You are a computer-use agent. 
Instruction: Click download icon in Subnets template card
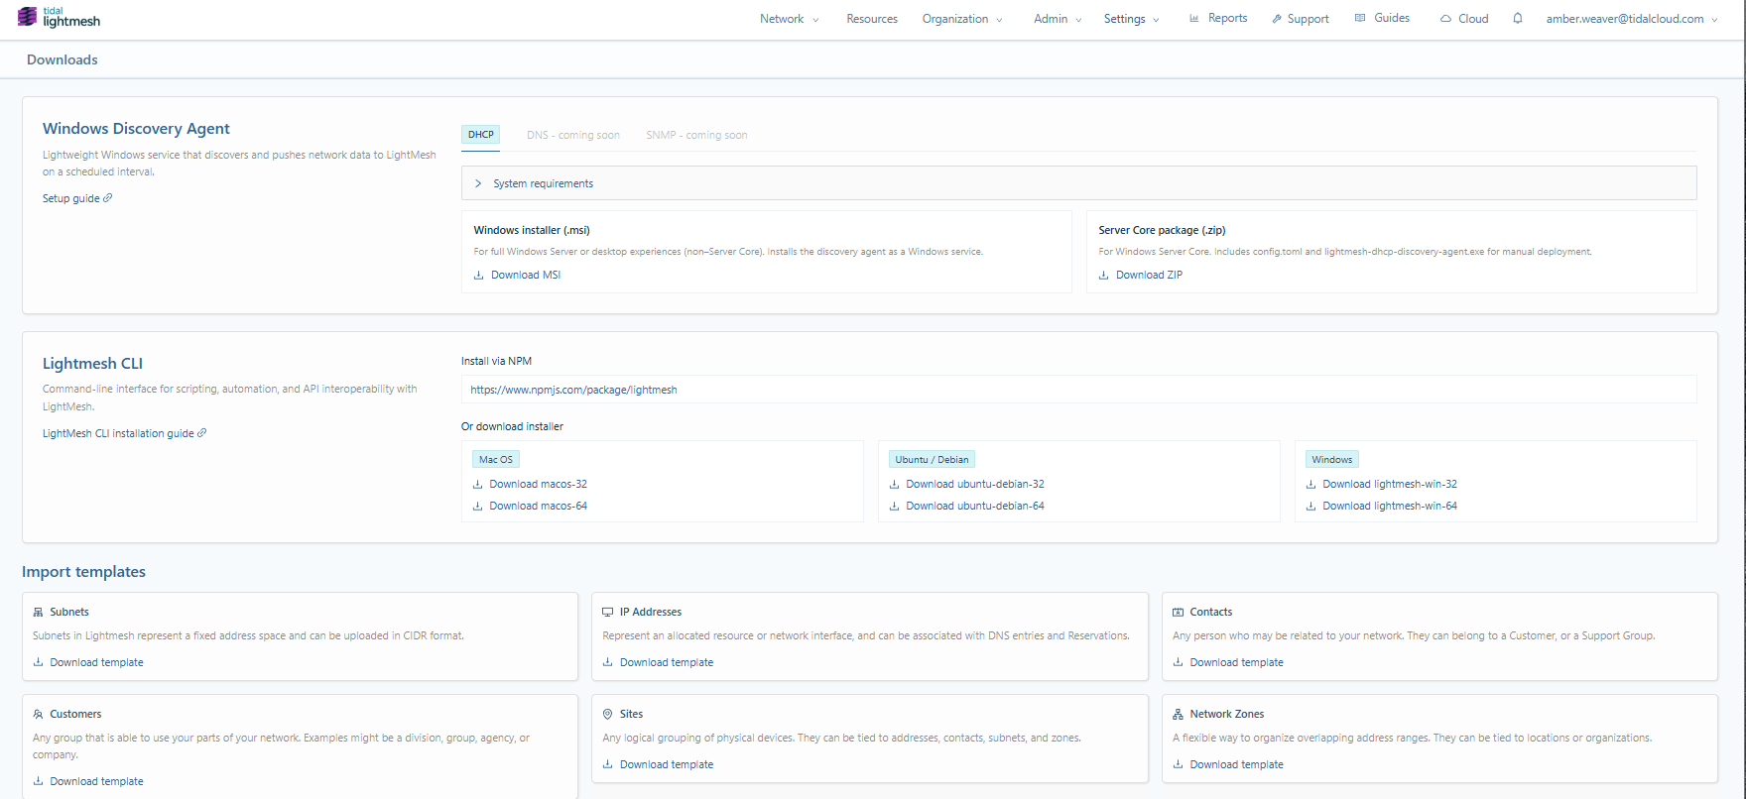point(39,663)
